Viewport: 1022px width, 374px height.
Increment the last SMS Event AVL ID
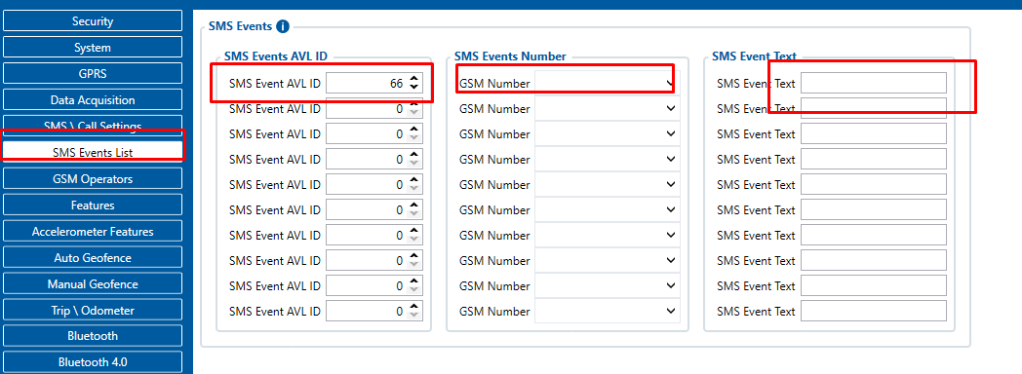pos(413,308)
